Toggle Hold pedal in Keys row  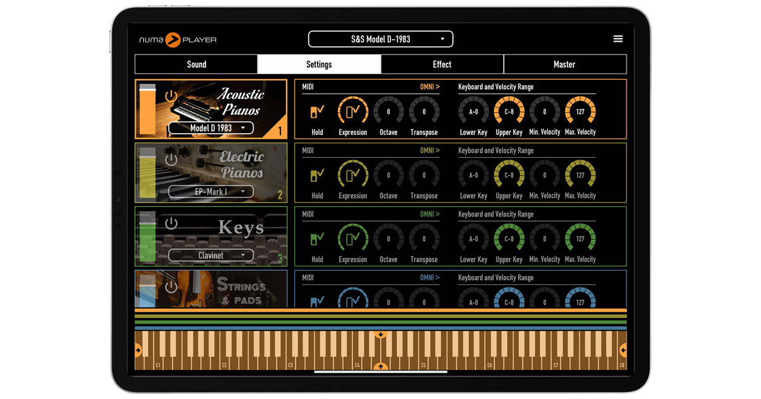point(317,239)
